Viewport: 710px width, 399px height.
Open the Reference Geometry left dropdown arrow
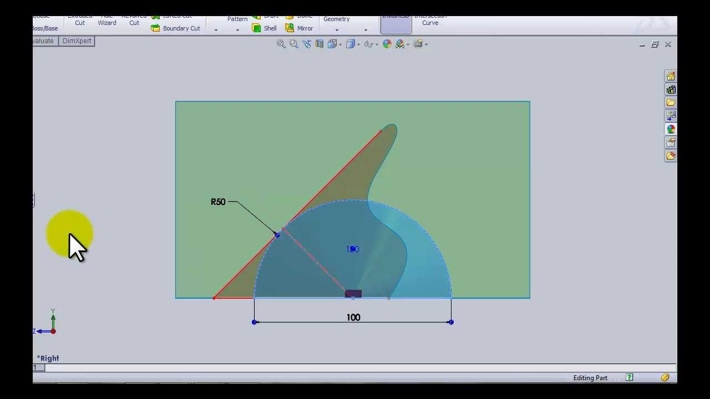point(337,30)
